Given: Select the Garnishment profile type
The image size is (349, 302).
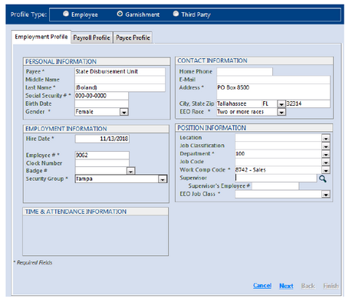Looking at the screenshot, I should pos(120,14).
